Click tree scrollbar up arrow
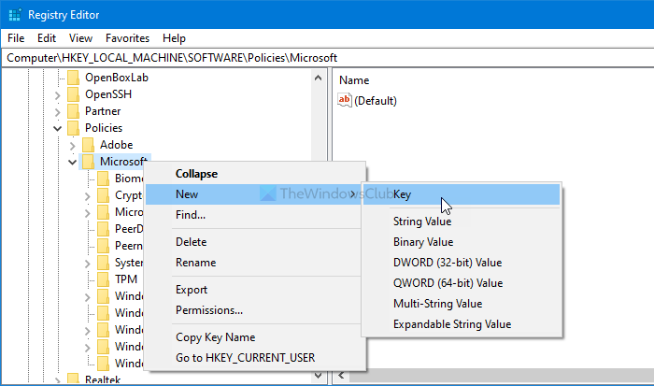This screenshot has height=386, width=654. pos(318,78)
